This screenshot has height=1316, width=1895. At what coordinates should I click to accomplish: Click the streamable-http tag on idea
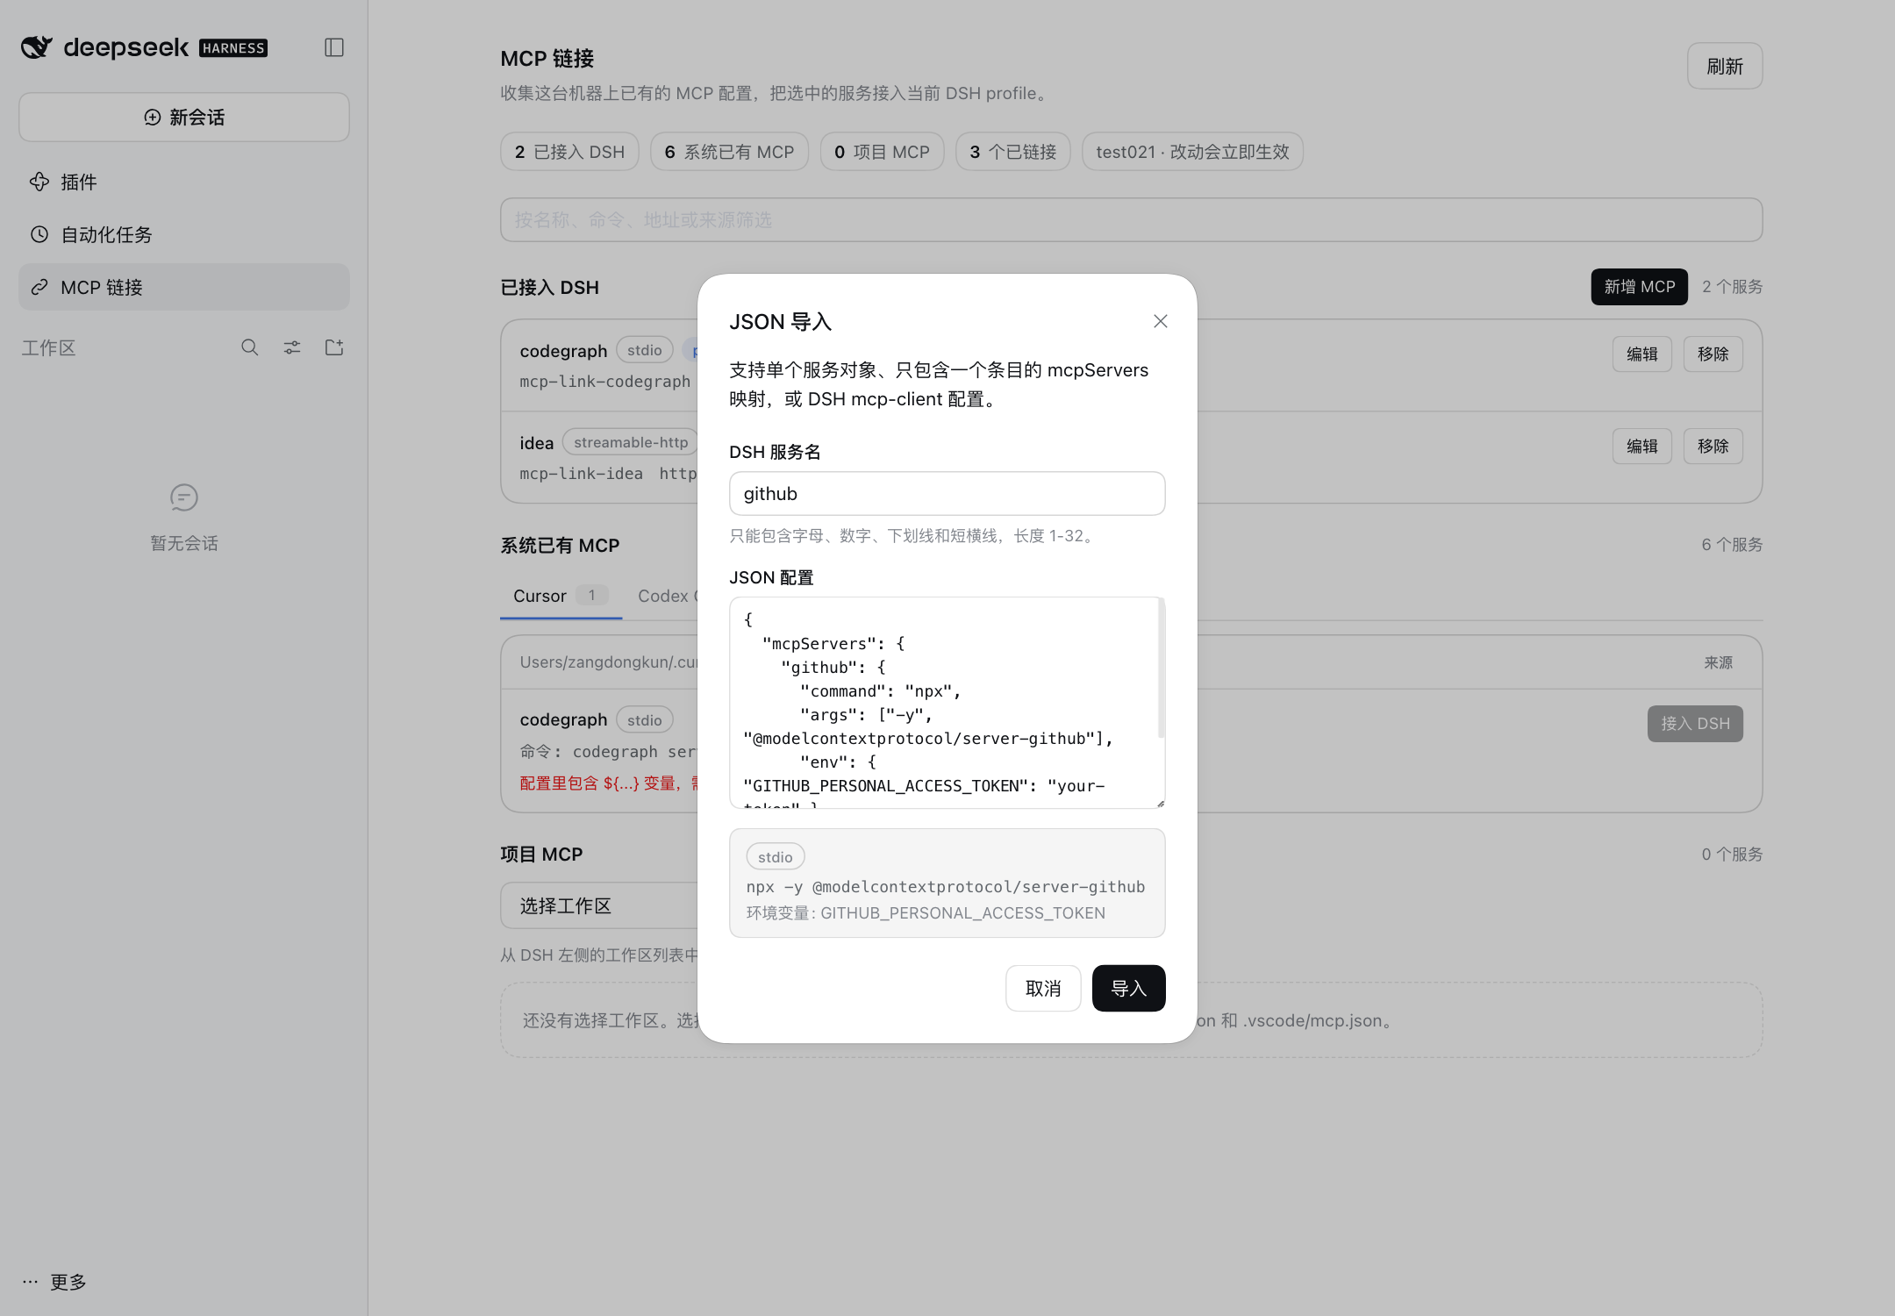pyautogui.click(x=631, y=442)
